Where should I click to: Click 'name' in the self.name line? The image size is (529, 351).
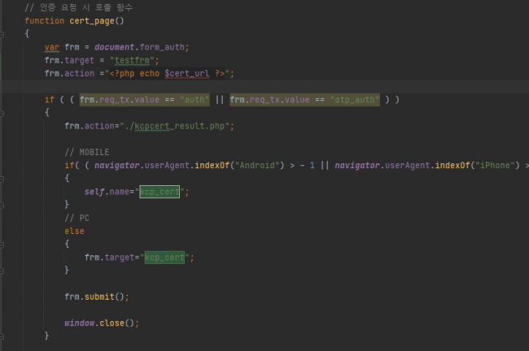(x=119, y=192)
